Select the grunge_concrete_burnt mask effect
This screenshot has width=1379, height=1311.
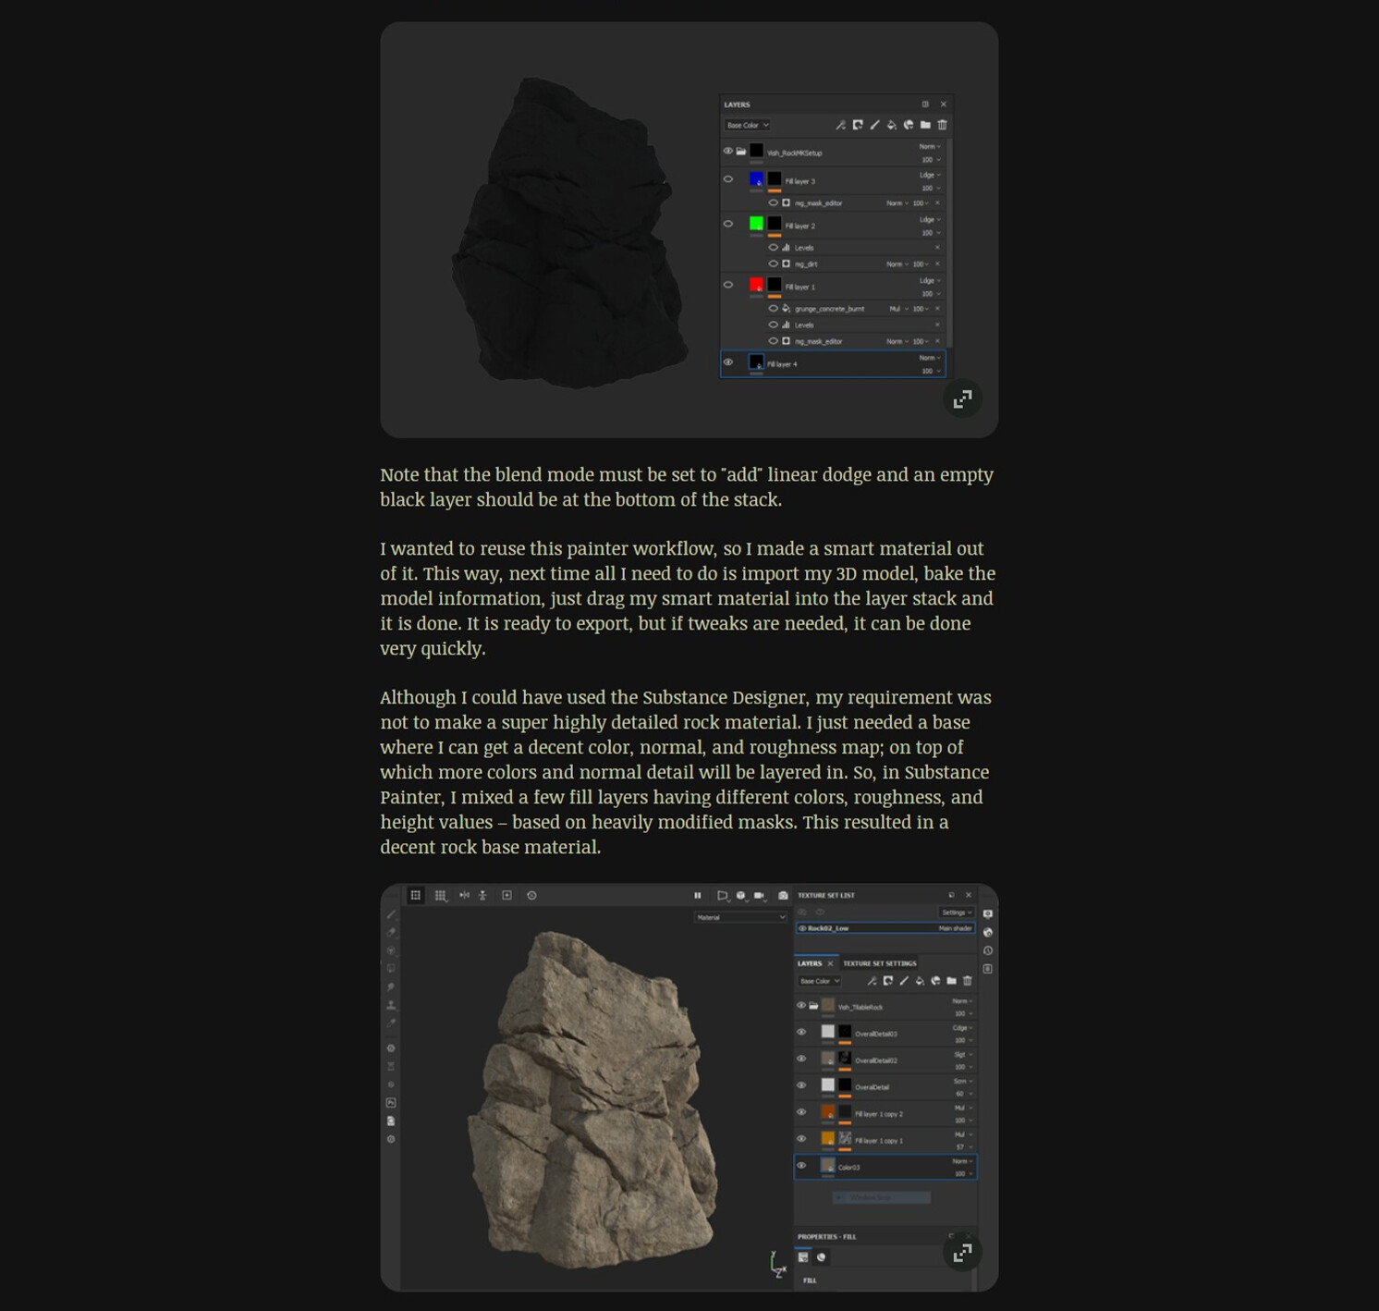(830, 309)
